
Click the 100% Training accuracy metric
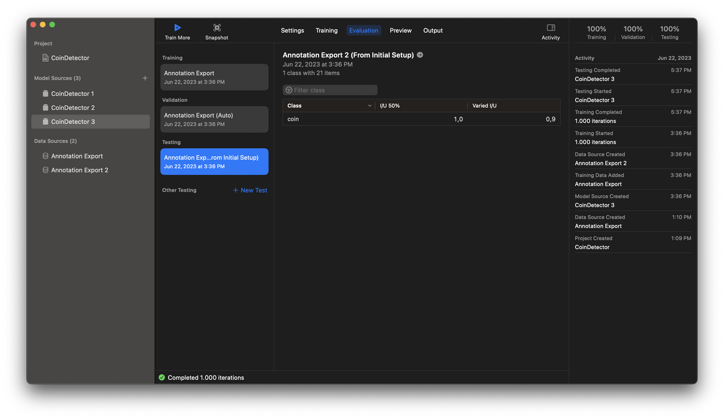[x=596, y=32]
